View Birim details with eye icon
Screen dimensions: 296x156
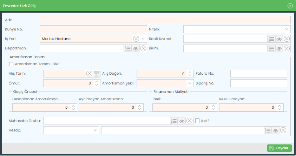[279, 48]
